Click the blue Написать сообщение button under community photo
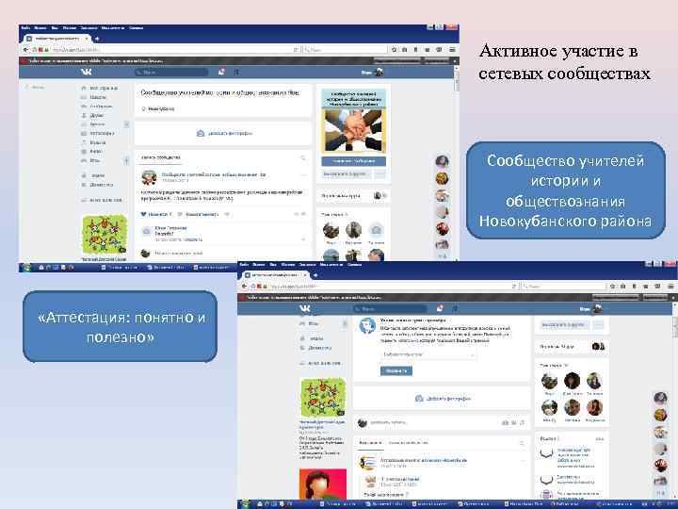The image size is (678, 509). pyautogui.click(x=354, y=161)
